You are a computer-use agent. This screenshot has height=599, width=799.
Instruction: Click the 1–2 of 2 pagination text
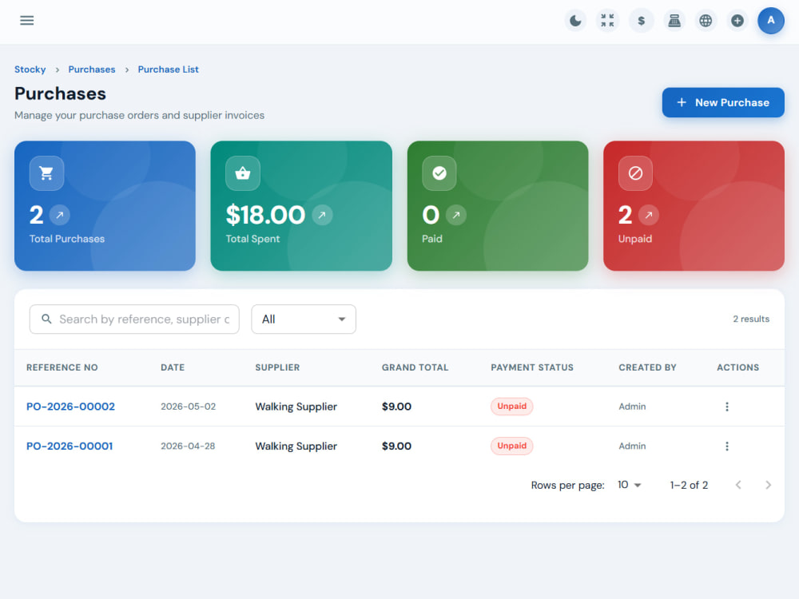[689, 485]
